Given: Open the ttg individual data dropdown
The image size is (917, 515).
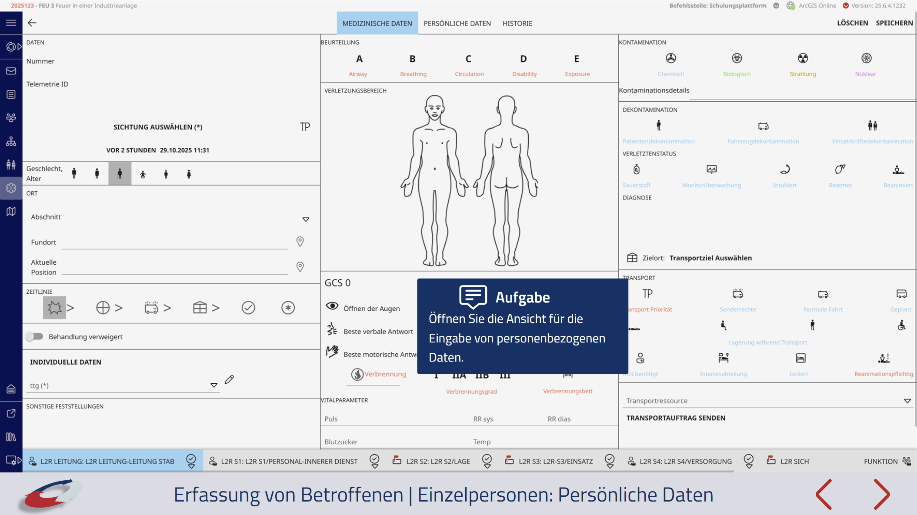Looking at the screenshot, I should pos(213,385).
